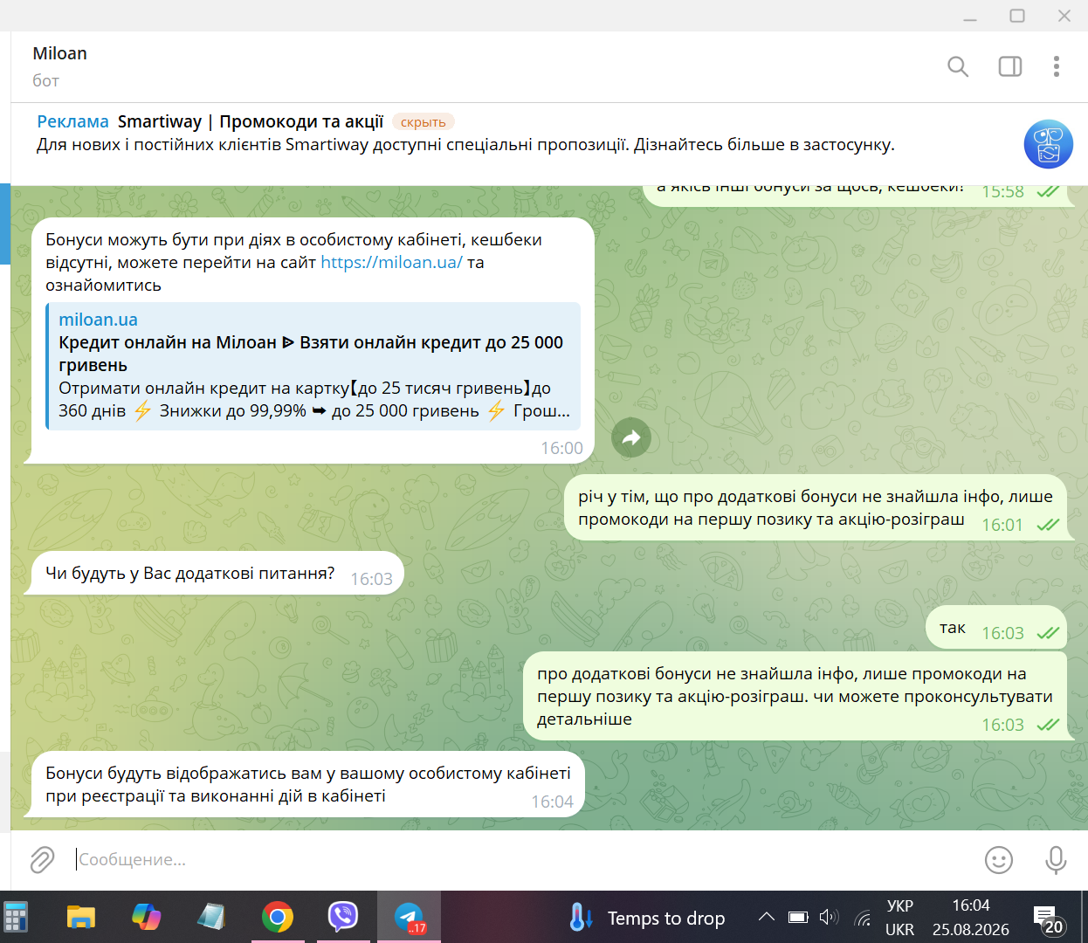Record a voice message with microphone

[x=1056, y=860]
